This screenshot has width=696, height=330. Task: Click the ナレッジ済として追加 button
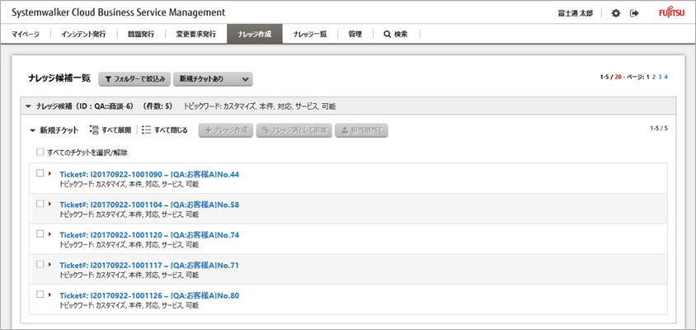pos(294,130)
